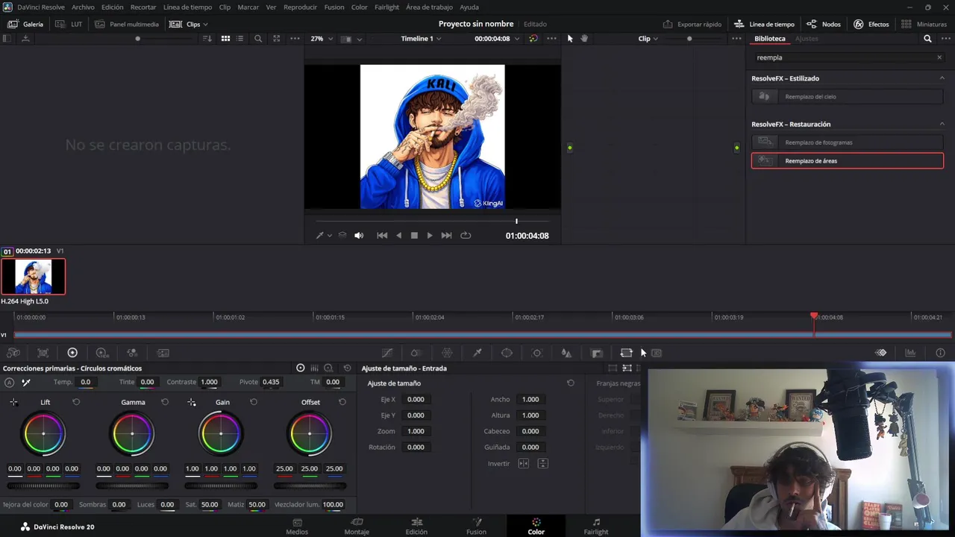Image resolution: width=955 pixels, height=537 pixels.
Task: Open the Galería panel button
Action: (25, 24)
